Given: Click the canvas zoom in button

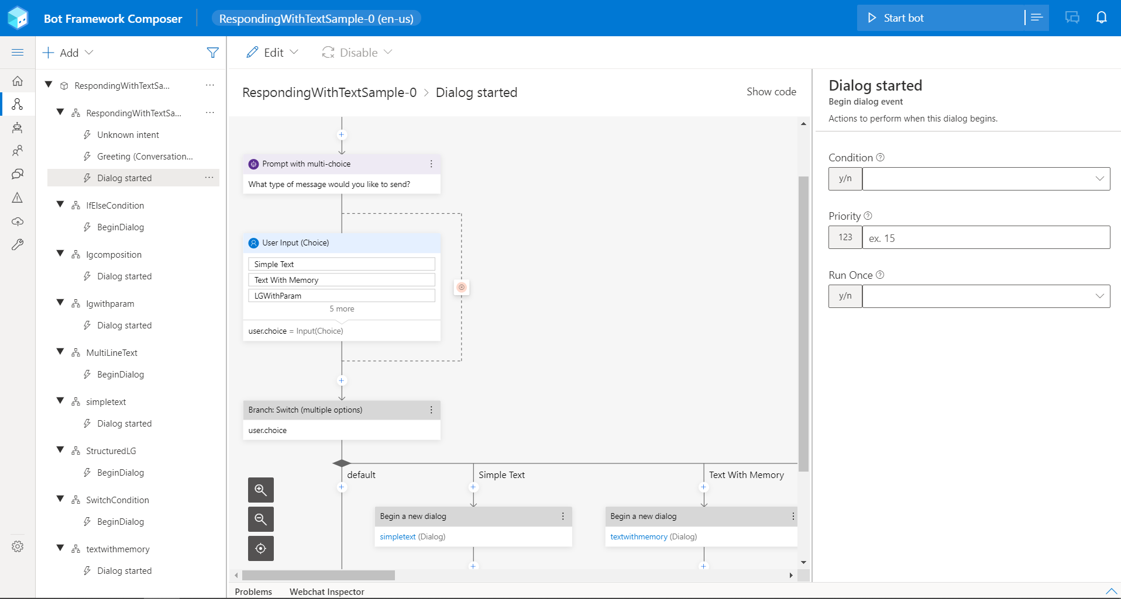Looking at the screenshot, I should point(261,490).
